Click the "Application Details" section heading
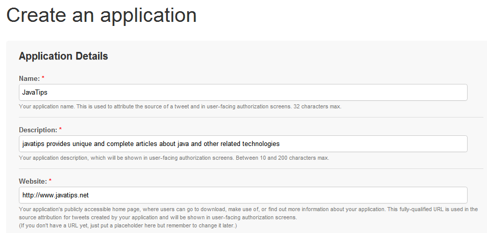The width and height of the screenshot is (487, 233). (x=63, y=56)
